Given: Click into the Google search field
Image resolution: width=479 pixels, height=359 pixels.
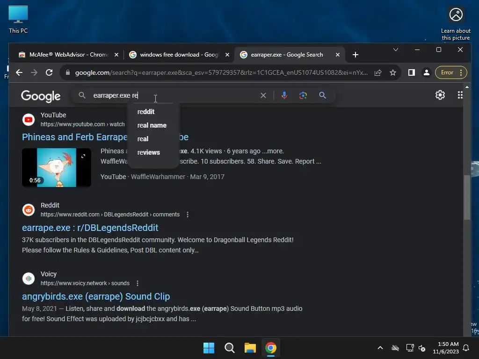Looking at the screenshot, I should (x=174, y=95).
